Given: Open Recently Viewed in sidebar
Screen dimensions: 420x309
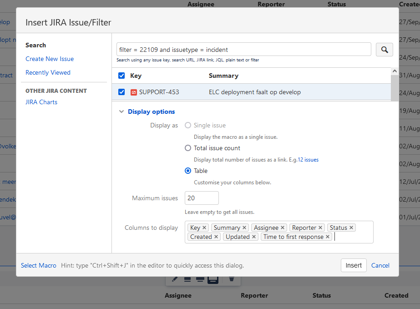Looking at the screenshot, I should [48, 73].
